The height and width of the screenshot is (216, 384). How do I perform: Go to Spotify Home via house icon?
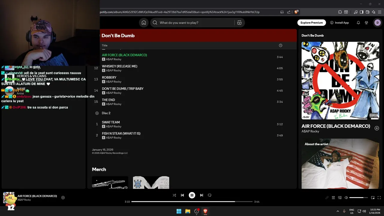pos(144,23)
